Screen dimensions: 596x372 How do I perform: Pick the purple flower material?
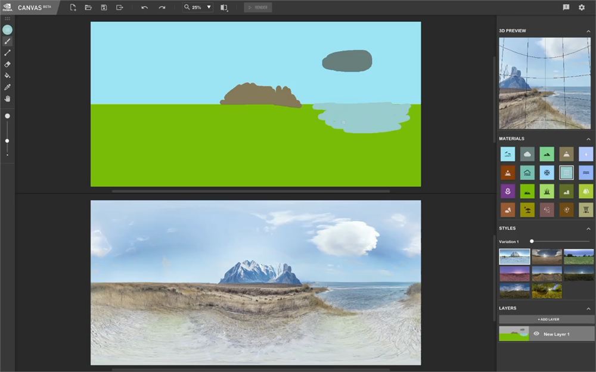[x=508, y=191]
